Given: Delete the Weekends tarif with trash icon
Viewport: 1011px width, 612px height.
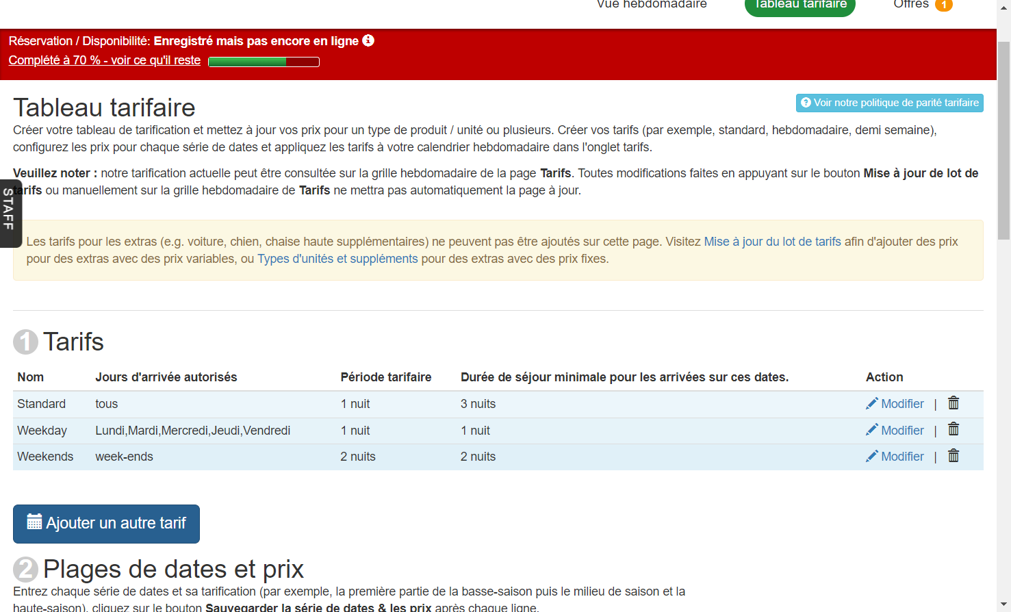Looking at the screenshot, I should (954, 456).
